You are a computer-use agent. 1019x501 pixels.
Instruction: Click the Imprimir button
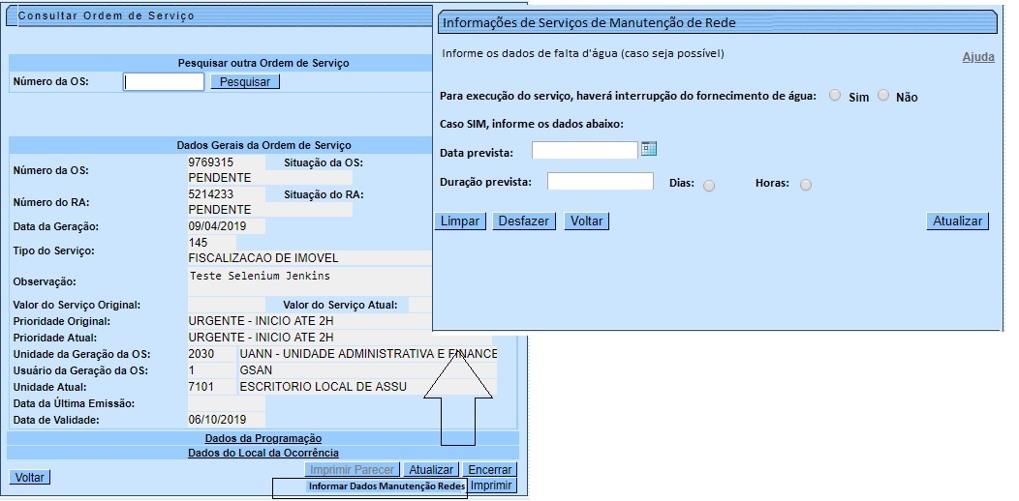pyautogui.click(x=492, y=486)
